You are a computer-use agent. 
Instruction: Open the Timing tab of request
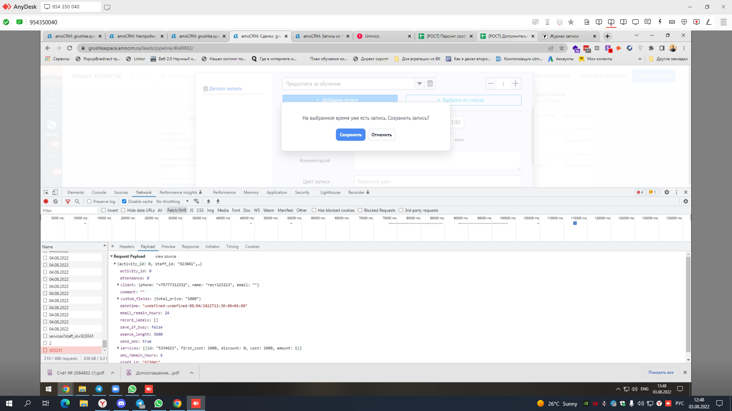coord(232,247)
